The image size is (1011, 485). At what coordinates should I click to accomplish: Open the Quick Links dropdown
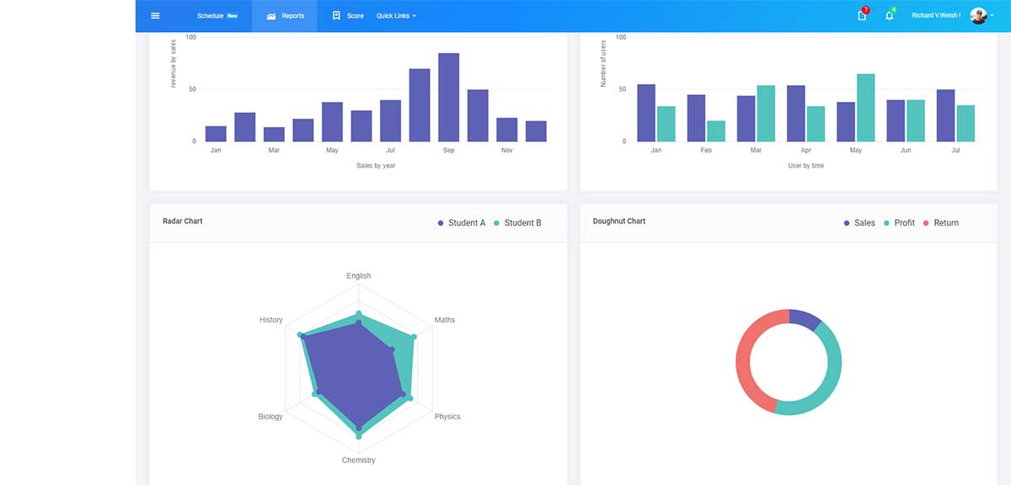[396, 15]
